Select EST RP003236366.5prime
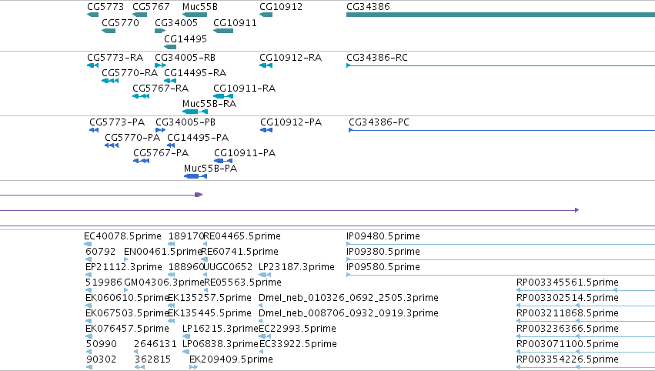The height and width of the screenshot is (371, 655). coord(567,329)
